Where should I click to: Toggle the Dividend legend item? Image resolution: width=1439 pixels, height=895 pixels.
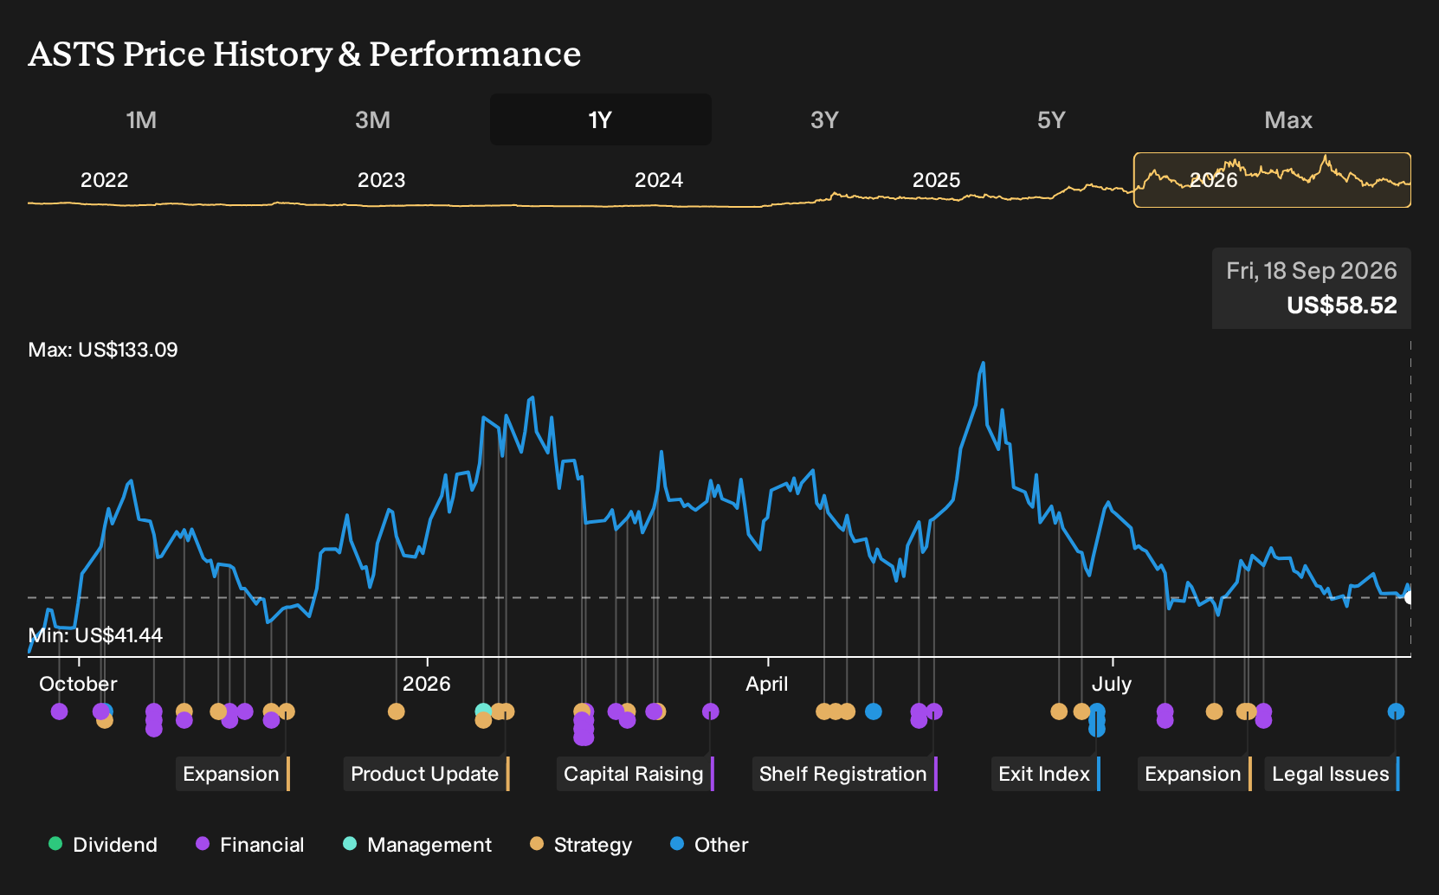[x=103, y=845]
